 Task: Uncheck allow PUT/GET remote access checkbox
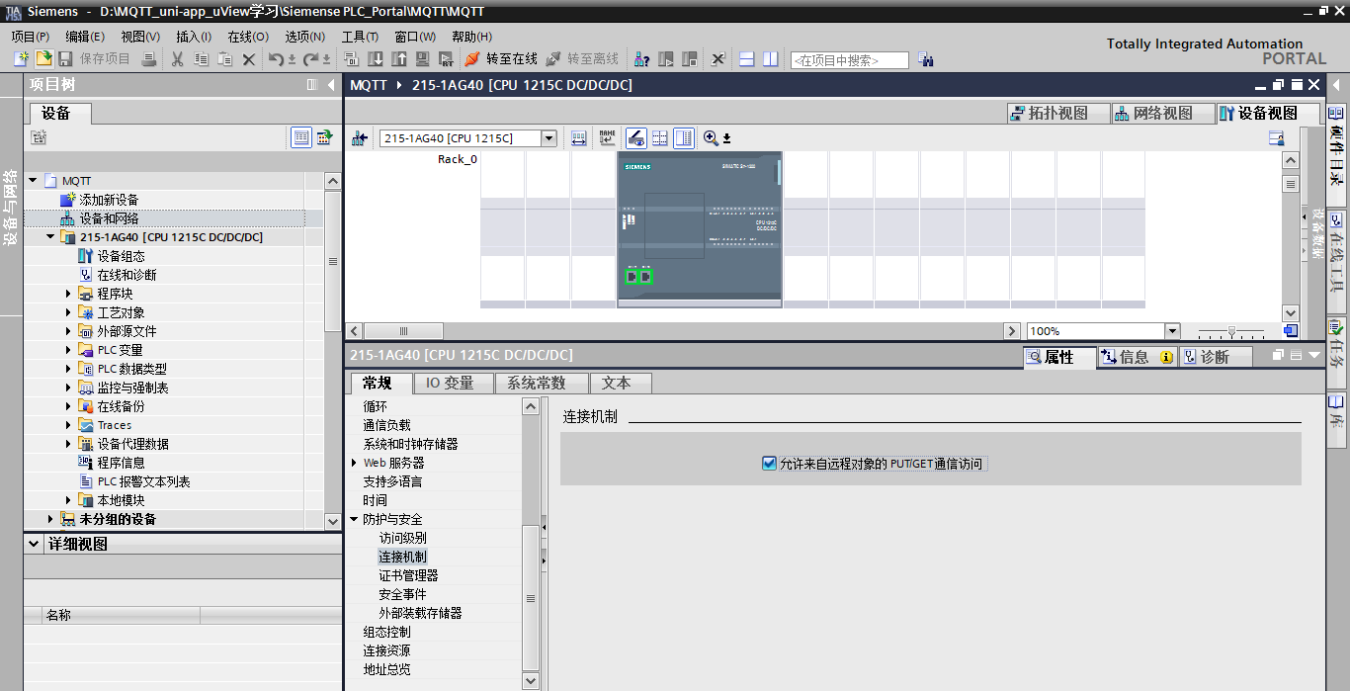coord(769,463)
